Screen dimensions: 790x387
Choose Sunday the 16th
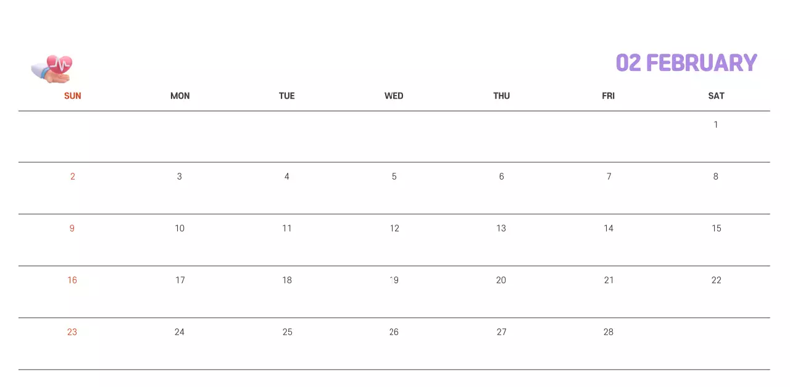[x=72, y=280]
